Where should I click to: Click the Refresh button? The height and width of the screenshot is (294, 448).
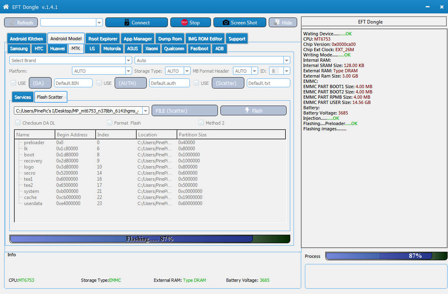[21, 23]
